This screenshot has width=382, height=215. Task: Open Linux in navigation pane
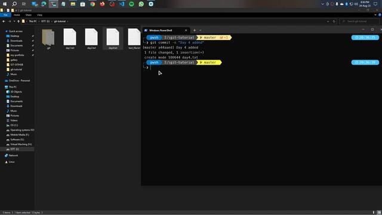point(12,162)
